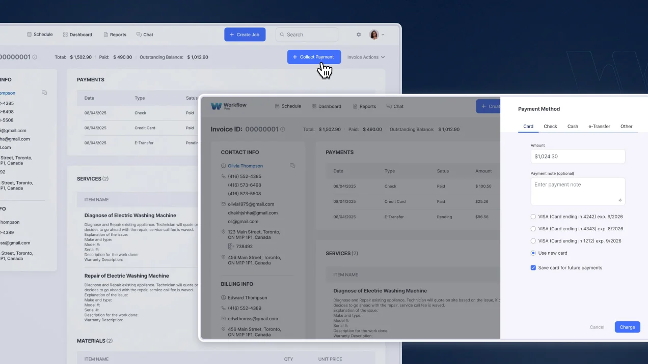Open Dashboard in the back window nav
This screenshot has width=648, height=364.
coord(77,35)
